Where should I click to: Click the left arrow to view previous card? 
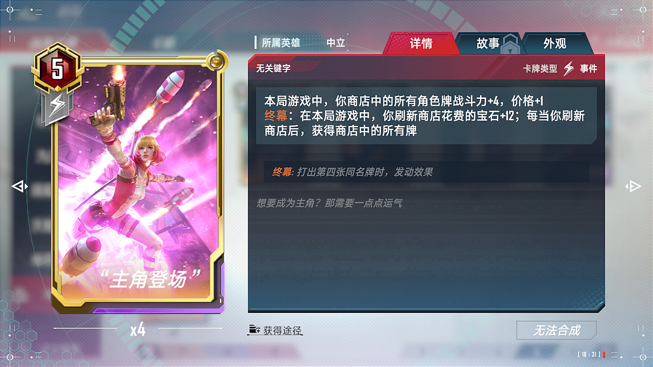click(x=19, y=186)
